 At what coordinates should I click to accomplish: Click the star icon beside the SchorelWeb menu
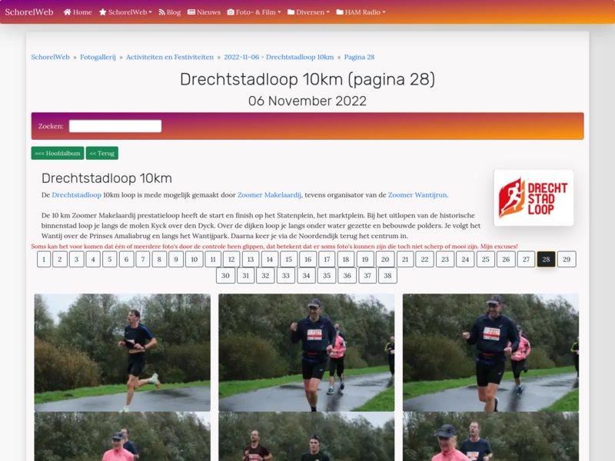click(x=103, y=12)
